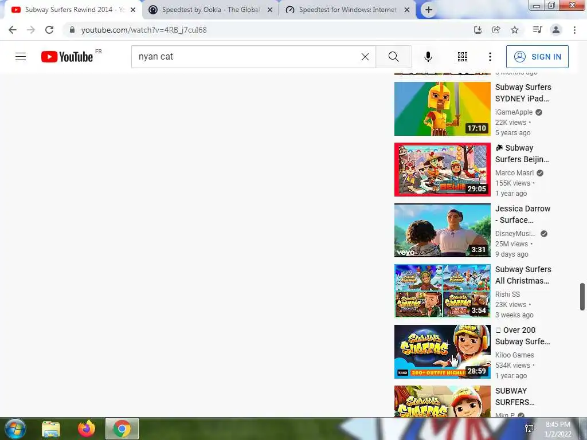Open the Subway Surfers SYDNEY iPad title
587x440 pixels.
[x=523, y=93]
